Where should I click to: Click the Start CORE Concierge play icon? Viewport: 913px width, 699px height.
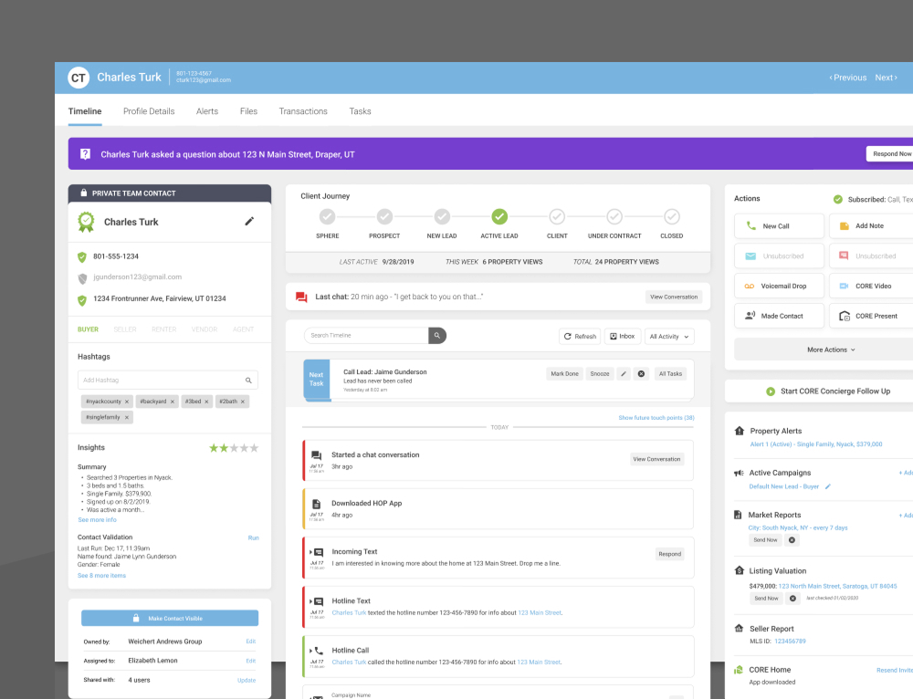[771, 391]
